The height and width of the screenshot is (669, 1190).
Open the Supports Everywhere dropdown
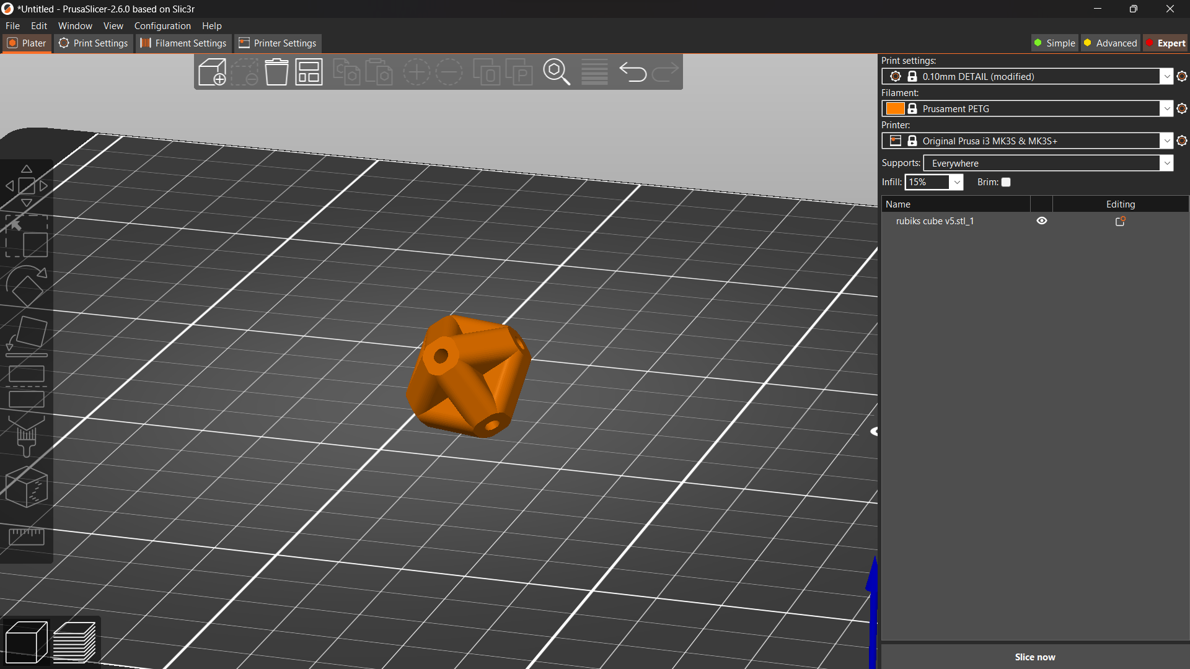coord(1168,163)
